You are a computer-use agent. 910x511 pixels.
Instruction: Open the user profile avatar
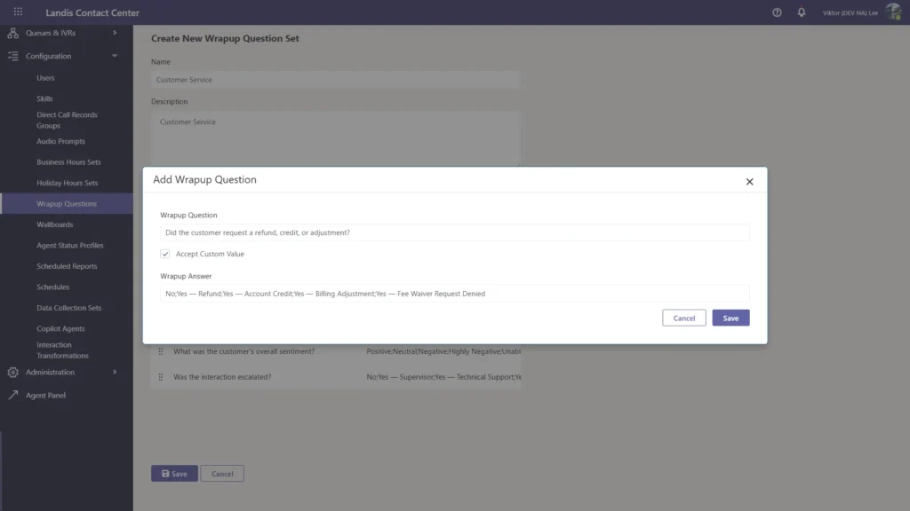point(893,12)
